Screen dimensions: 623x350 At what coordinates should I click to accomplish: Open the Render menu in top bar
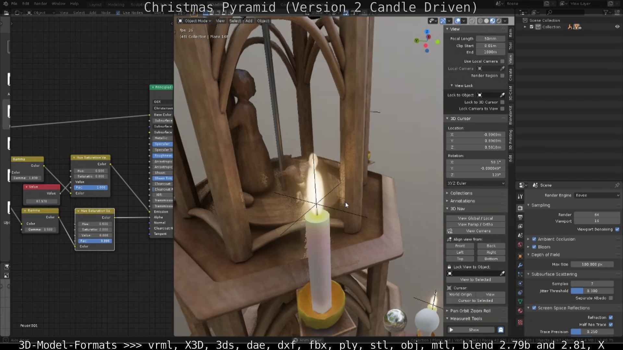click(40, 4)
